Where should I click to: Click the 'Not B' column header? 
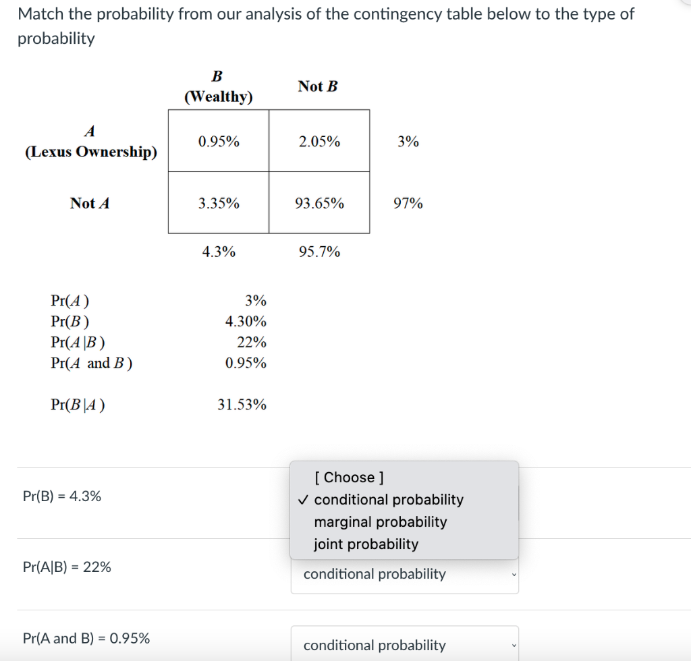point(317,86)
